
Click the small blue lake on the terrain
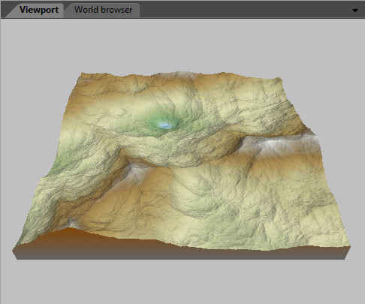(x=166, y=125)
